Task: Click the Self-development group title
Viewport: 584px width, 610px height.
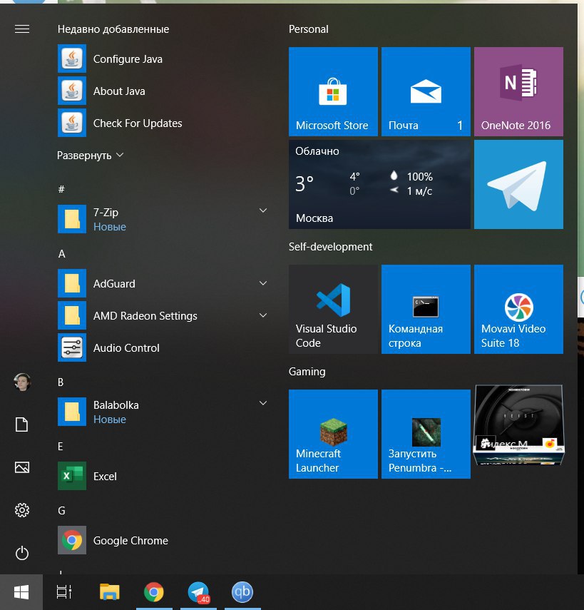Action: 330,247
